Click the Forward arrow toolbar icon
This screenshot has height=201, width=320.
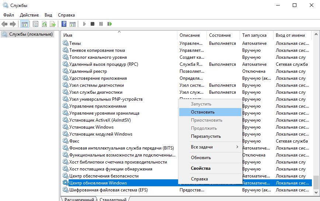[13, 24]
